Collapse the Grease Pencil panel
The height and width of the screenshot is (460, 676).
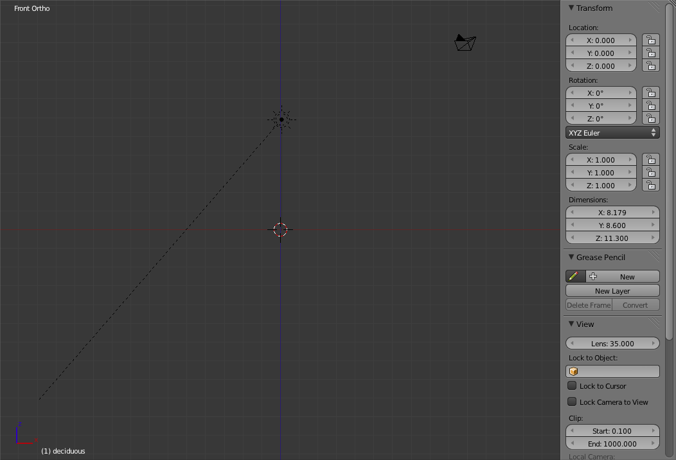tap(571, 257)
